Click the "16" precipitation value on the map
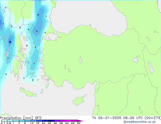The image size is (161, 124). point(10,42)
